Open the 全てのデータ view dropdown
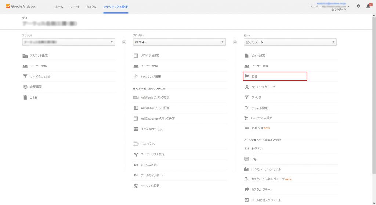376x205 pixels. point(290,42)
